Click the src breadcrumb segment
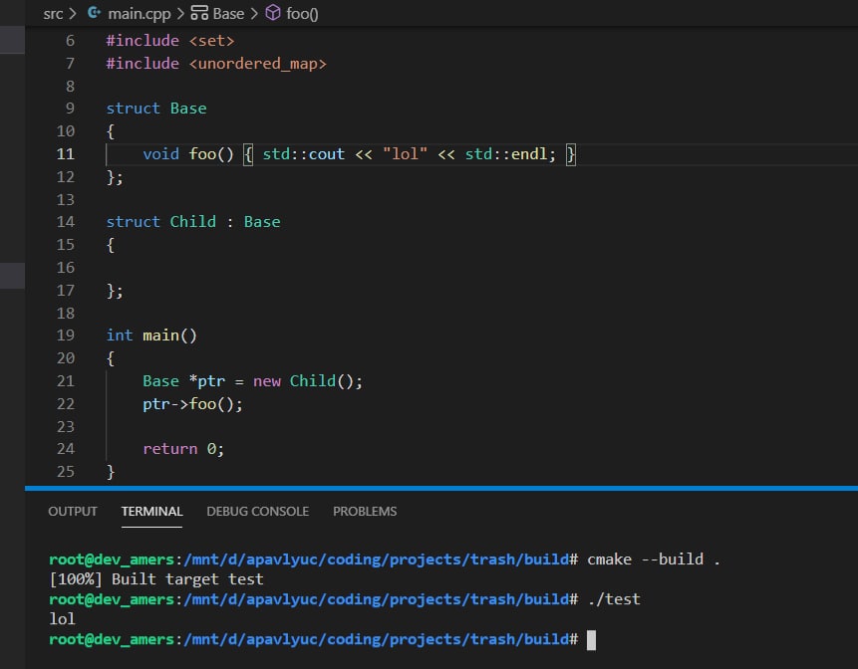The width and height of the screenshot is (858, 669). 53,14
